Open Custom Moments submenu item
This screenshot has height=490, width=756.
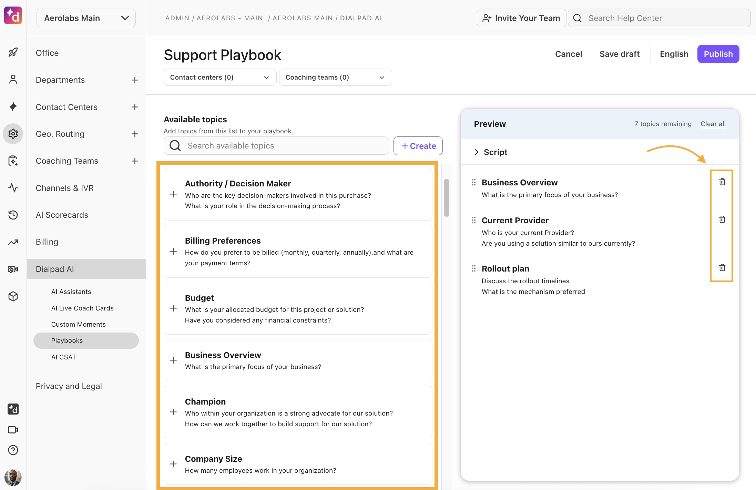[78, 324]
